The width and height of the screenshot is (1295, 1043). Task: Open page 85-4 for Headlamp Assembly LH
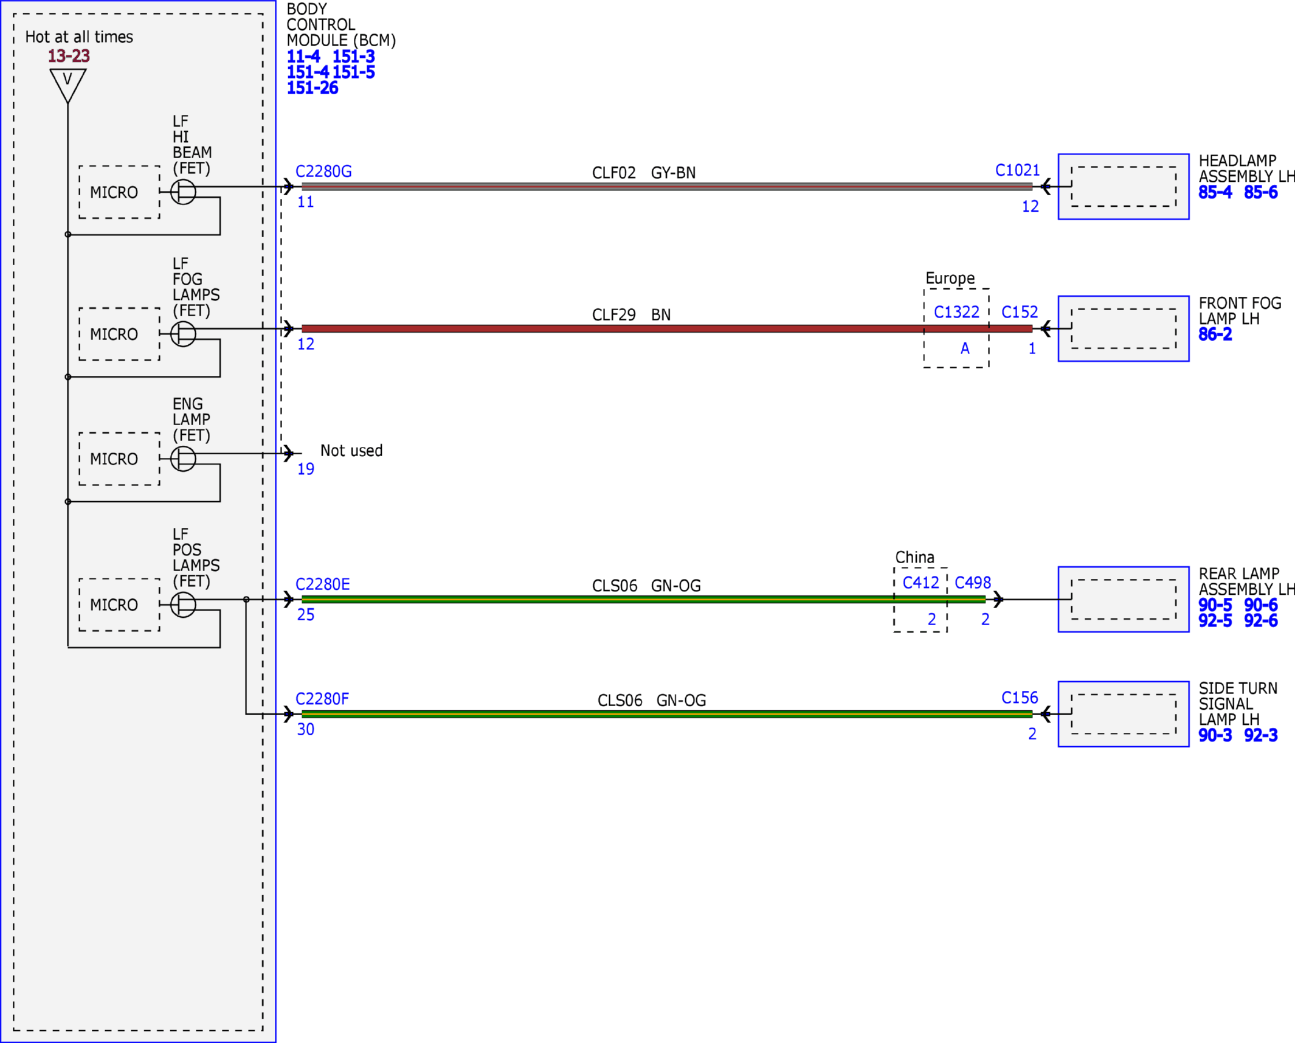point(1215,193)
